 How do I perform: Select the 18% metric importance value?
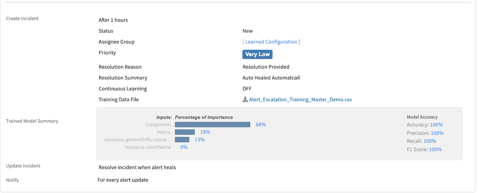coord(205,132)
